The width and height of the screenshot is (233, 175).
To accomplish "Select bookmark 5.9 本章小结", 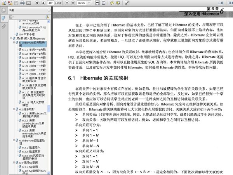I will (x=27, y=34).
